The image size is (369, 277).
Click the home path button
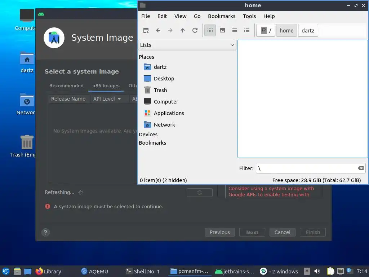pyautogui.click(x=286, y=30)
